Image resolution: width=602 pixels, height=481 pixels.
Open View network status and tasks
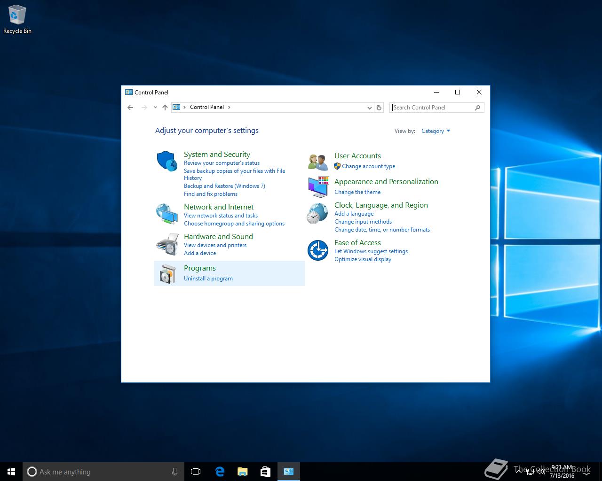(x=221, y=216)
